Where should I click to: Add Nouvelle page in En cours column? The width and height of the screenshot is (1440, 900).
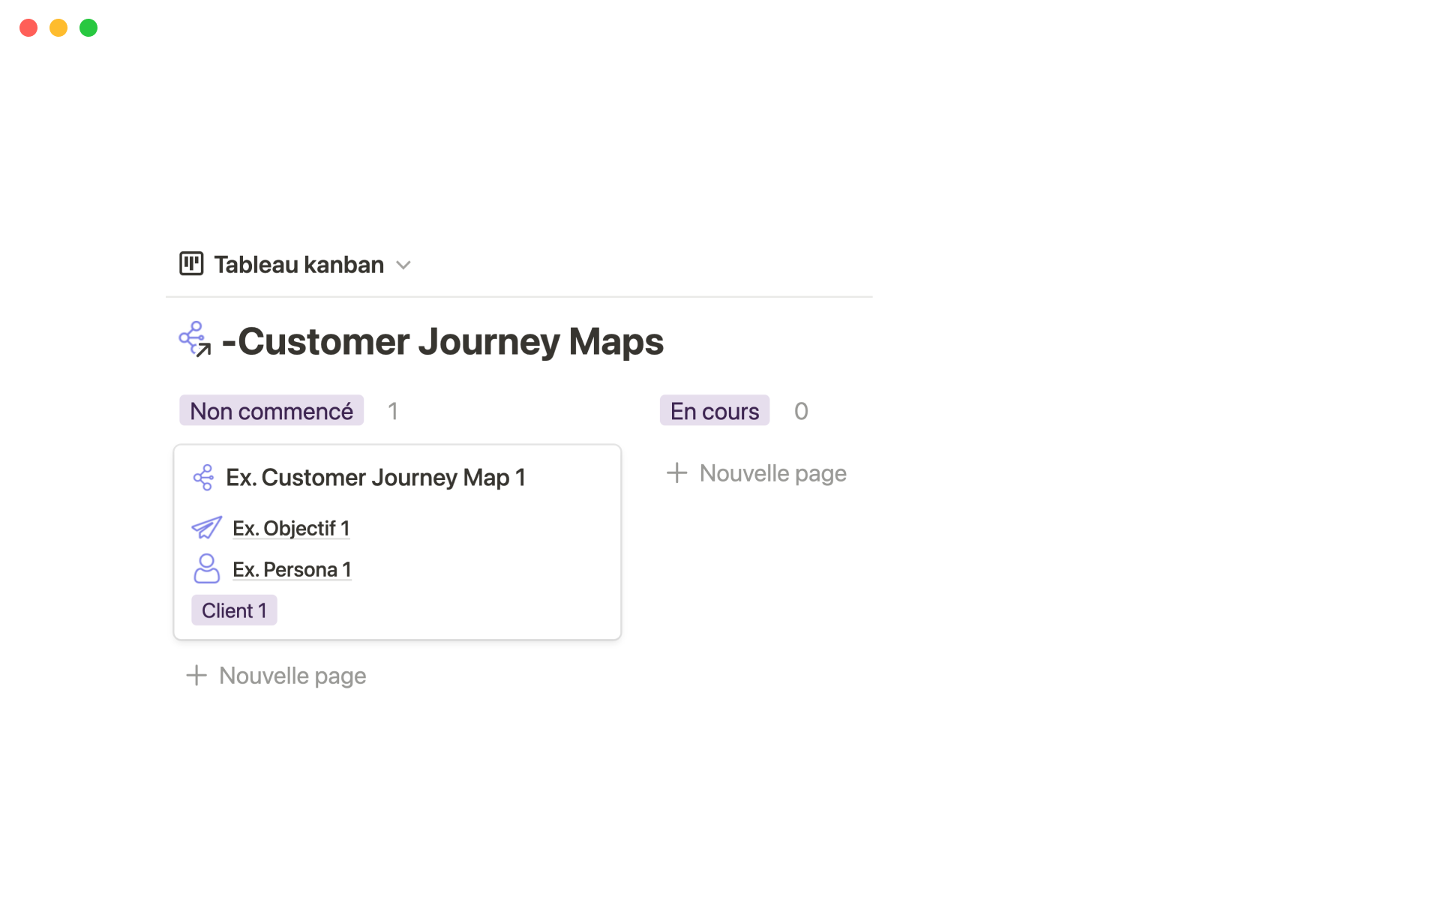(x=772, y=473)
